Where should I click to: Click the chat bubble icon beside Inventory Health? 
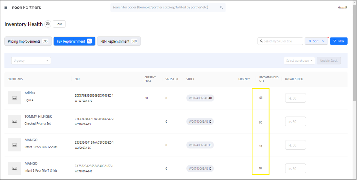click(48, 24)
